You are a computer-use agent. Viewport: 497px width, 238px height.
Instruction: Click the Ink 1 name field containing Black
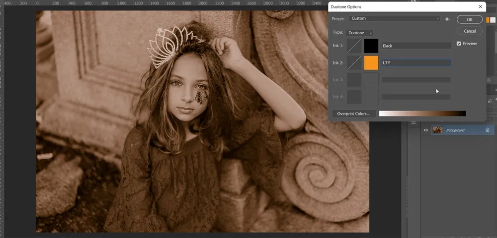pos(416,46)
